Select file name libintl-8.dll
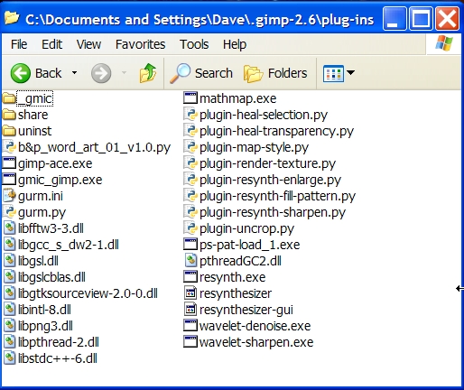Image resolution: width=464 pixels, height=390 pixels. (x=44, y=310)
